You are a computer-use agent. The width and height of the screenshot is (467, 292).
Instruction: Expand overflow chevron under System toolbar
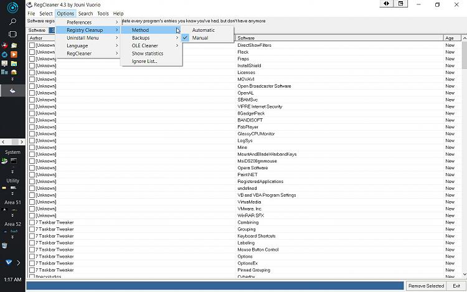coord(12,171)
